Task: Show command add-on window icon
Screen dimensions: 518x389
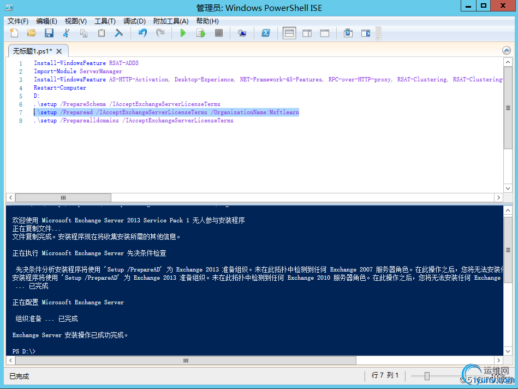Action: click(366, 33)
